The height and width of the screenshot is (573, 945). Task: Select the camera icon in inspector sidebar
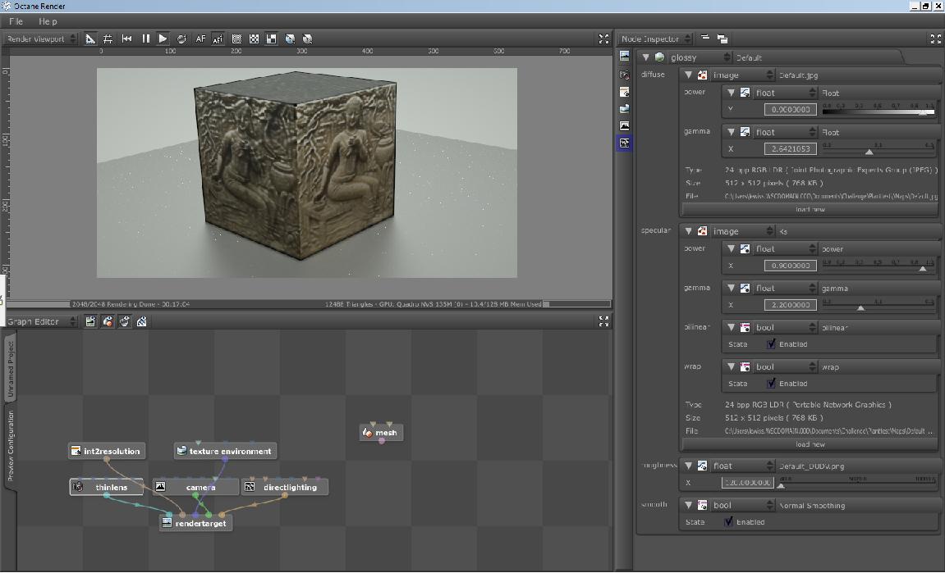625,74
